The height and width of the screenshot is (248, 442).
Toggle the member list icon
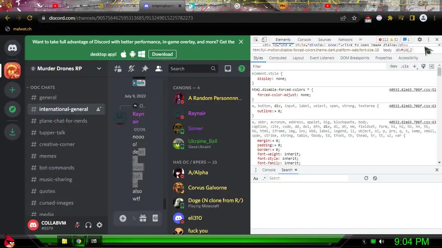point(159,69)
